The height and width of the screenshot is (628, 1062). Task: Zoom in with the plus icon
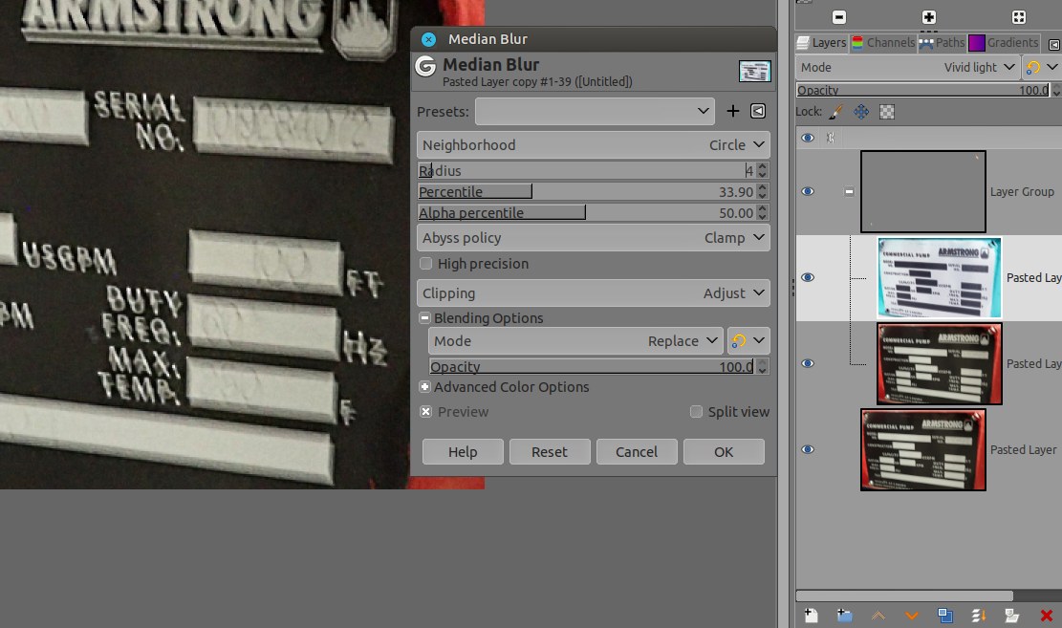coord(928,17)
